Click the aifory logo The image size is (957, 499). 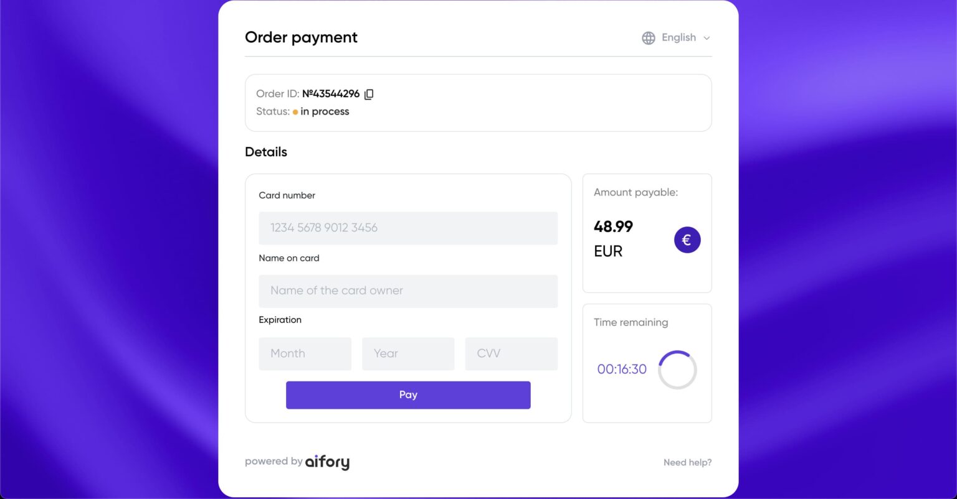click(327, 462)
